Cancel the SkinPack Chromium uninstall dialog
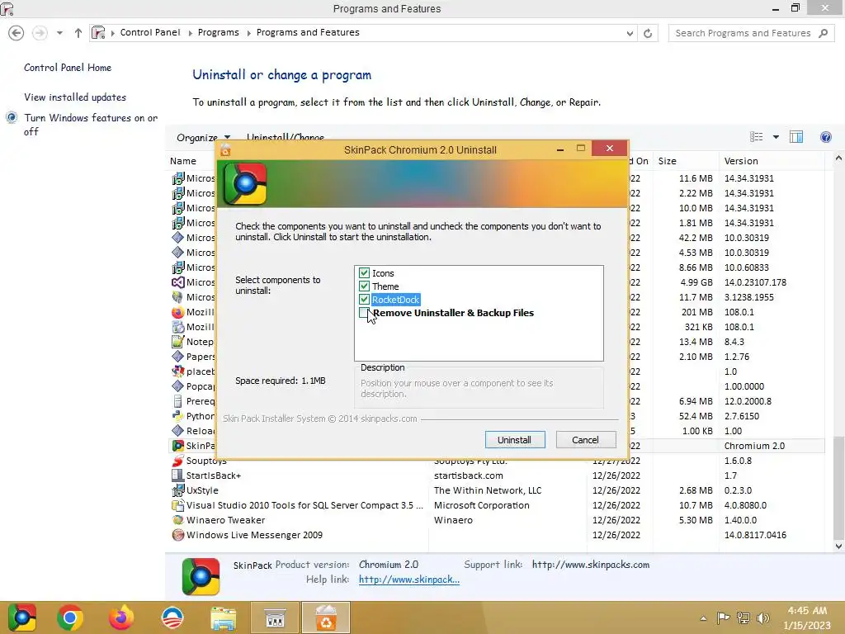 585,440
